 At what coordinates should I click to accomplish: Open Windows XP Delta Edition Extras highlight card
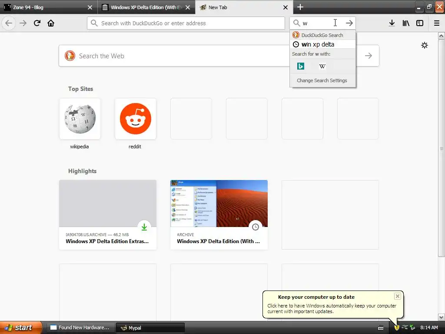tap(108, 215)
